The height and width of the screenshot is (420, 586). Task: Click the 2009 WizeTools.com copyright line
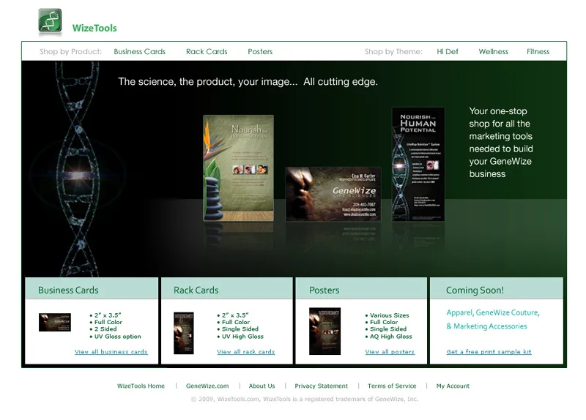pos(305,399)
